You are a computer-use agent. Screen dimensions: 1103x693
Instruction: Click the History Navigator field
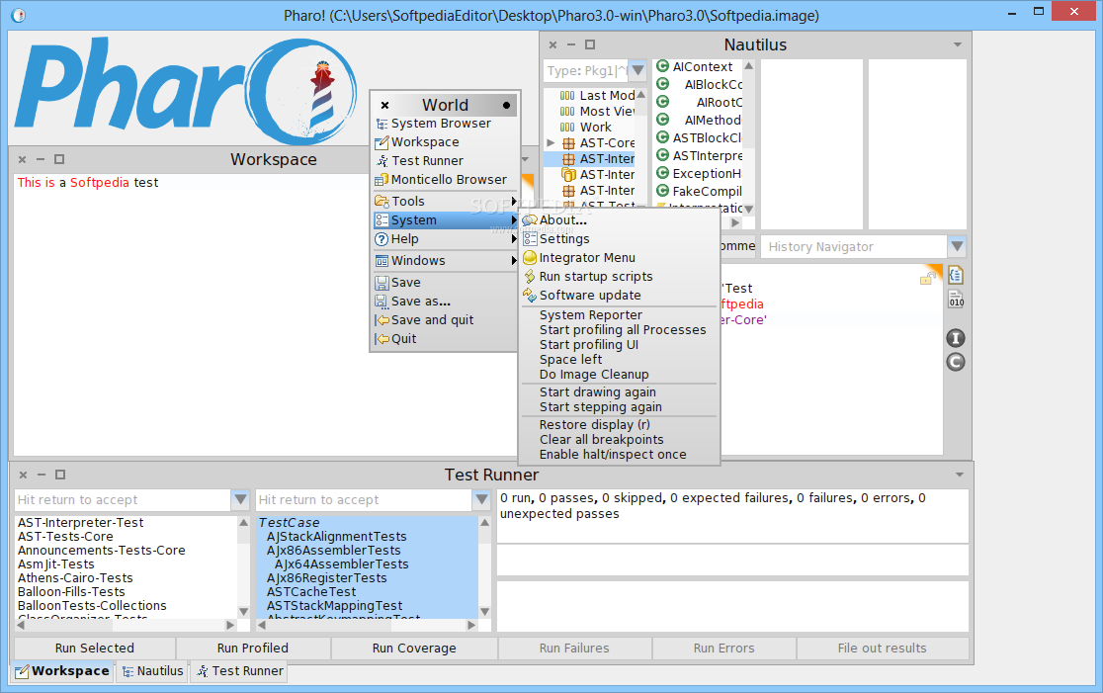tap(855, 247)
